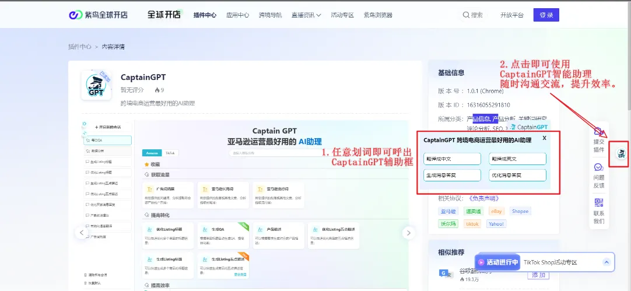Show previous screenshot with left carousel arrow
Image resolution: width=631 pixels, height=291 pixels.
tap(82, 233)
